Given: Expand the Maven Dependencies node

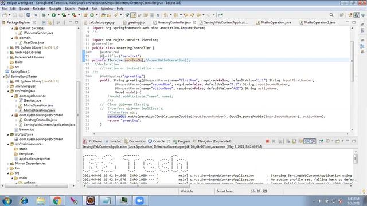Looking at the screenshot, I should (8, 164).
